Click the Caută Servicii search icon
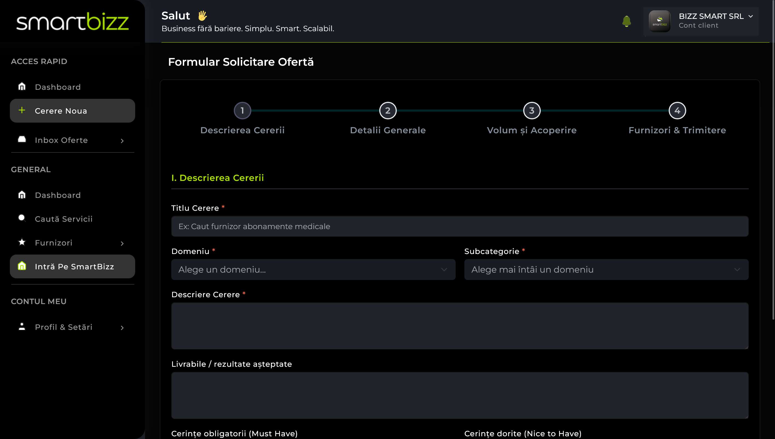 click(x=22, y=218)
